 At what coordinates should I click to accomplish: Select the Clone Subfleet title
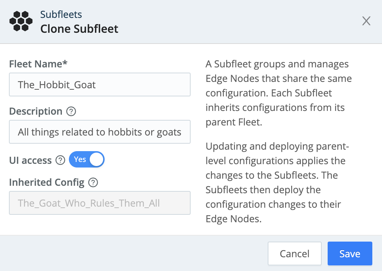coord(79,29)
